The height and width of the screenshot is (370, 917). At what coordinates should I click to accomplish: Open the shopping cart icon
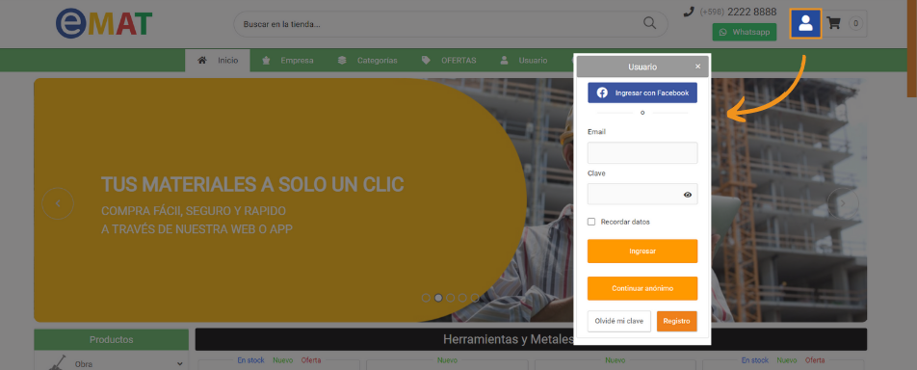coord(833,23)
